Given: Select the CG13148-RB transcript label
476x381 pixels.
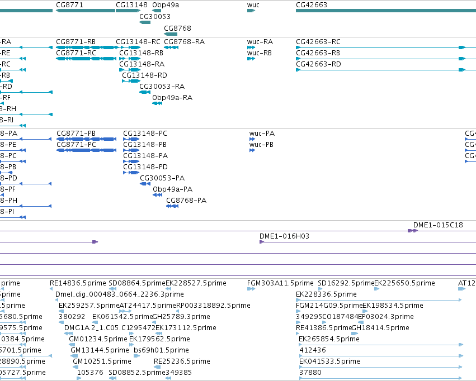Looking at the screenshot, I should pos(141,53).
